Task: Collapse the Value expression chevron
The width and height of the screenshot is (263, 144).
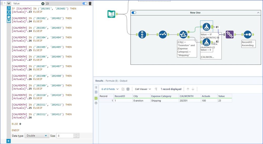Action: pyautogui.click(x=9, y=3)
